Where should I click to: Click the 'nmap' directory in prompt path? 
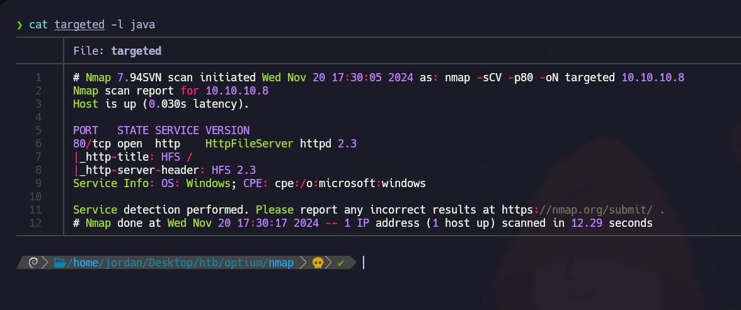pyautogui.click(x=280, y=263)
